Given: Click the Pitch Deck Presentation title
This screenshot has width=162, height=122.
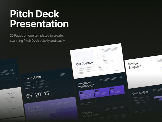Looking at the screenshot, I should click(39, 19).
